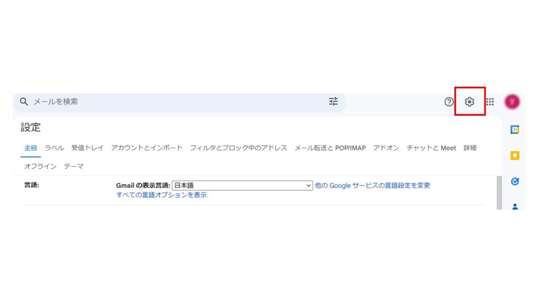The width and height of the screenshot is (538, 303).
Task: Show search options sliders icon
Action: pyautogui.click(x=333, y=102)
